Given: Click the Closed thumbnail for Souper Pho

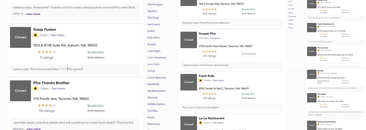Looking at the screenshot, I should [188, 40].
